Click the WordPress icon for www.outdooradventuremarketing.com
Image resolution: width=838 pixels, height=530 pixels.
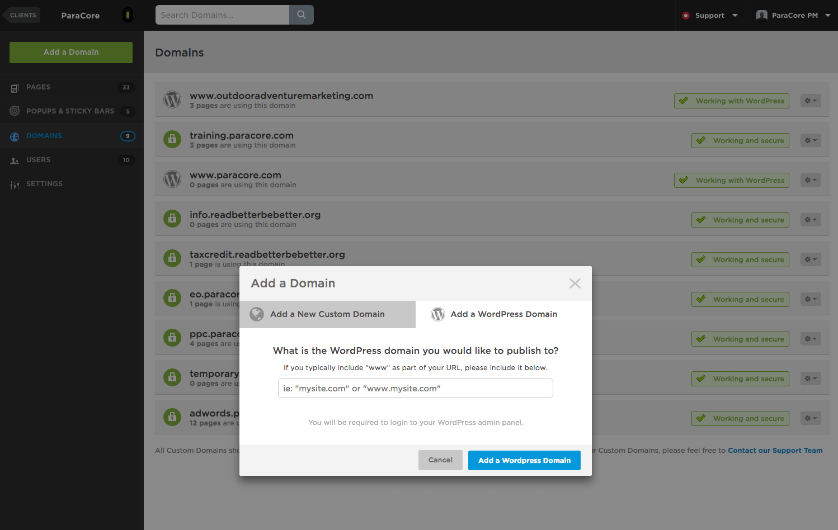click(x=172, y=100)
